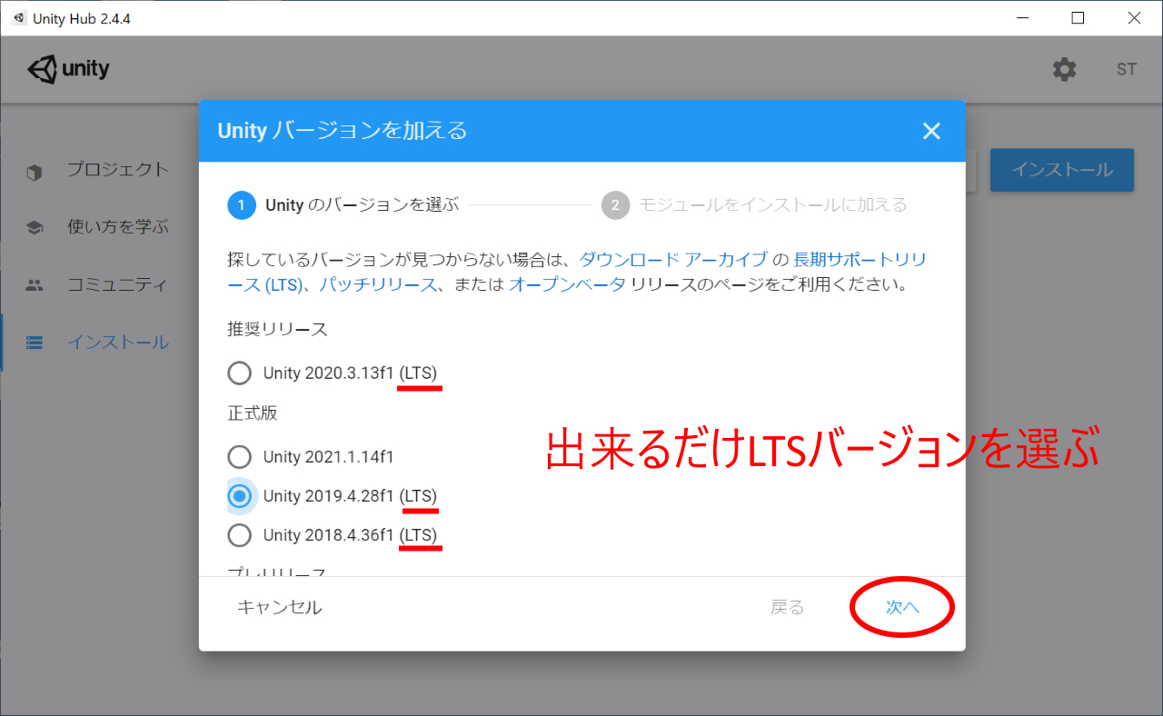
Task: Click the blue インストール button behind dialog
Action: point(1061,170)
